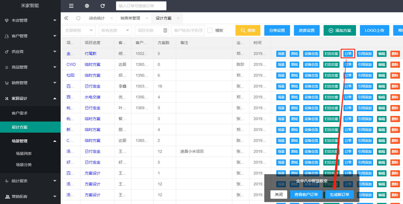Click the user icon beside 客户管理
Viewport: 403px width, 204px height.
click(7, 36)
